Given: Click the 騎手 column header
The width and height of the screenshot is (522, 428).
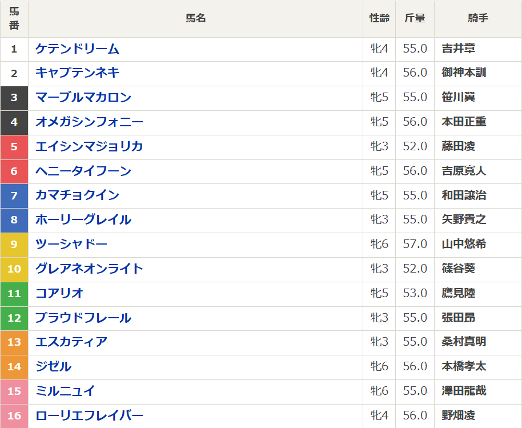Looking at the screenshot, I should click(x=477, y=18).
